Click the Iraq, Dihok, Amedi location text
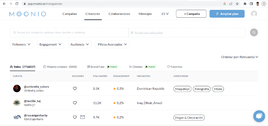Viewport: 268px width, 126px height. 150,103
